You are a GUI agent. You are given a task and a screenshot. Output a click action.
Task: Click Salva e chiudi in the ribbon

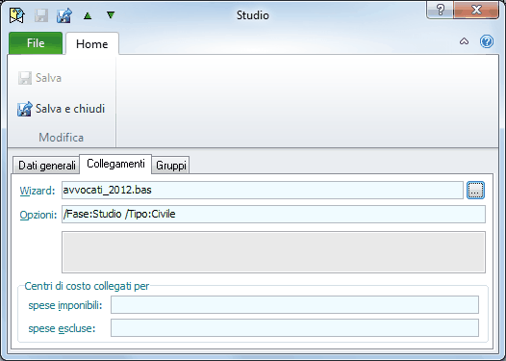[62, 109]
